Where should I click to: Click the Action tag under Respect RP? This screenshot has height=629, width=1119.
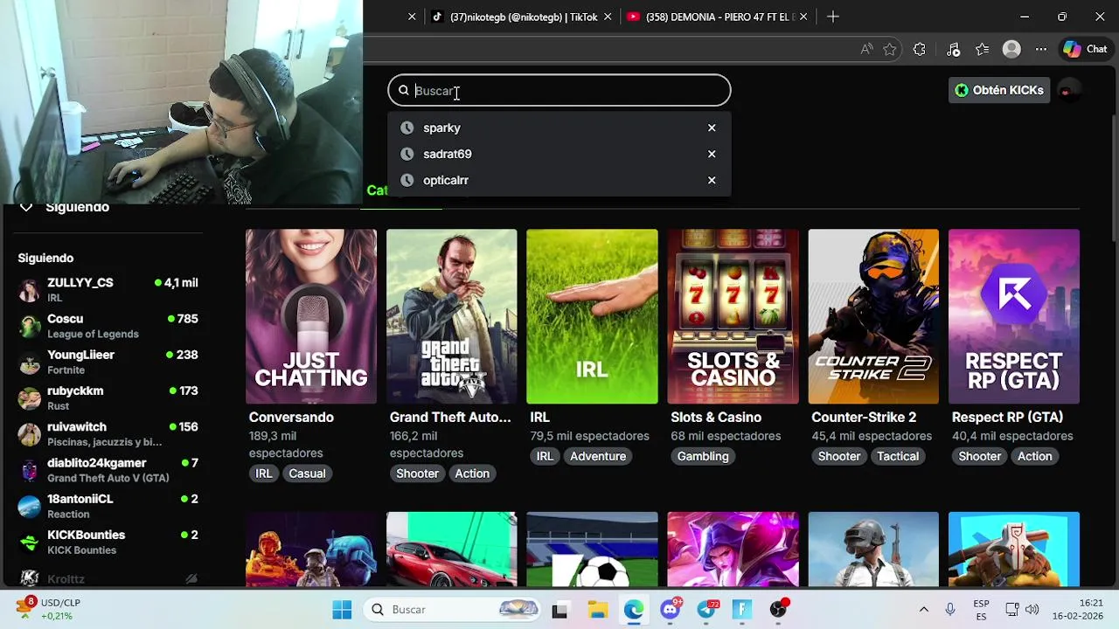point(1034,456)
